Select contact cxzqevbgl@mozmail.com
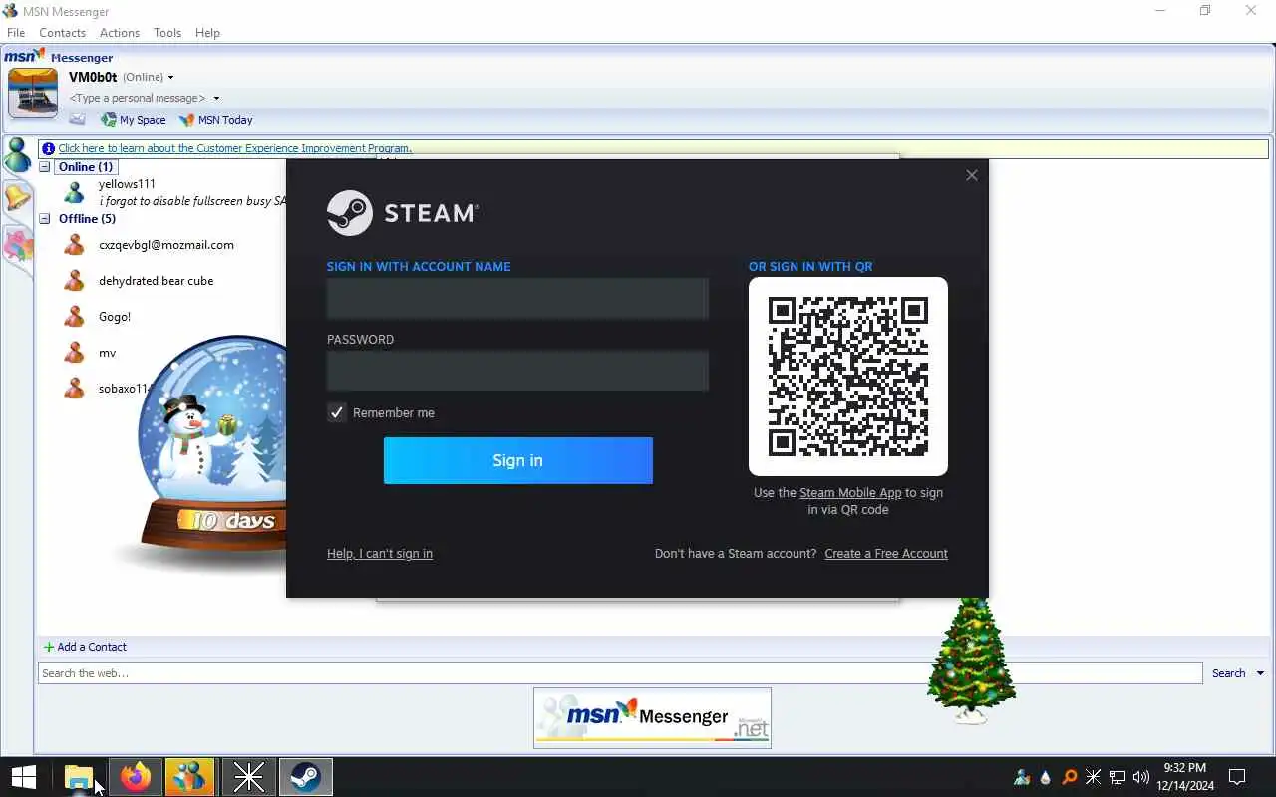The height and width of the screenshot is (797, 1276). pos(166,245)
